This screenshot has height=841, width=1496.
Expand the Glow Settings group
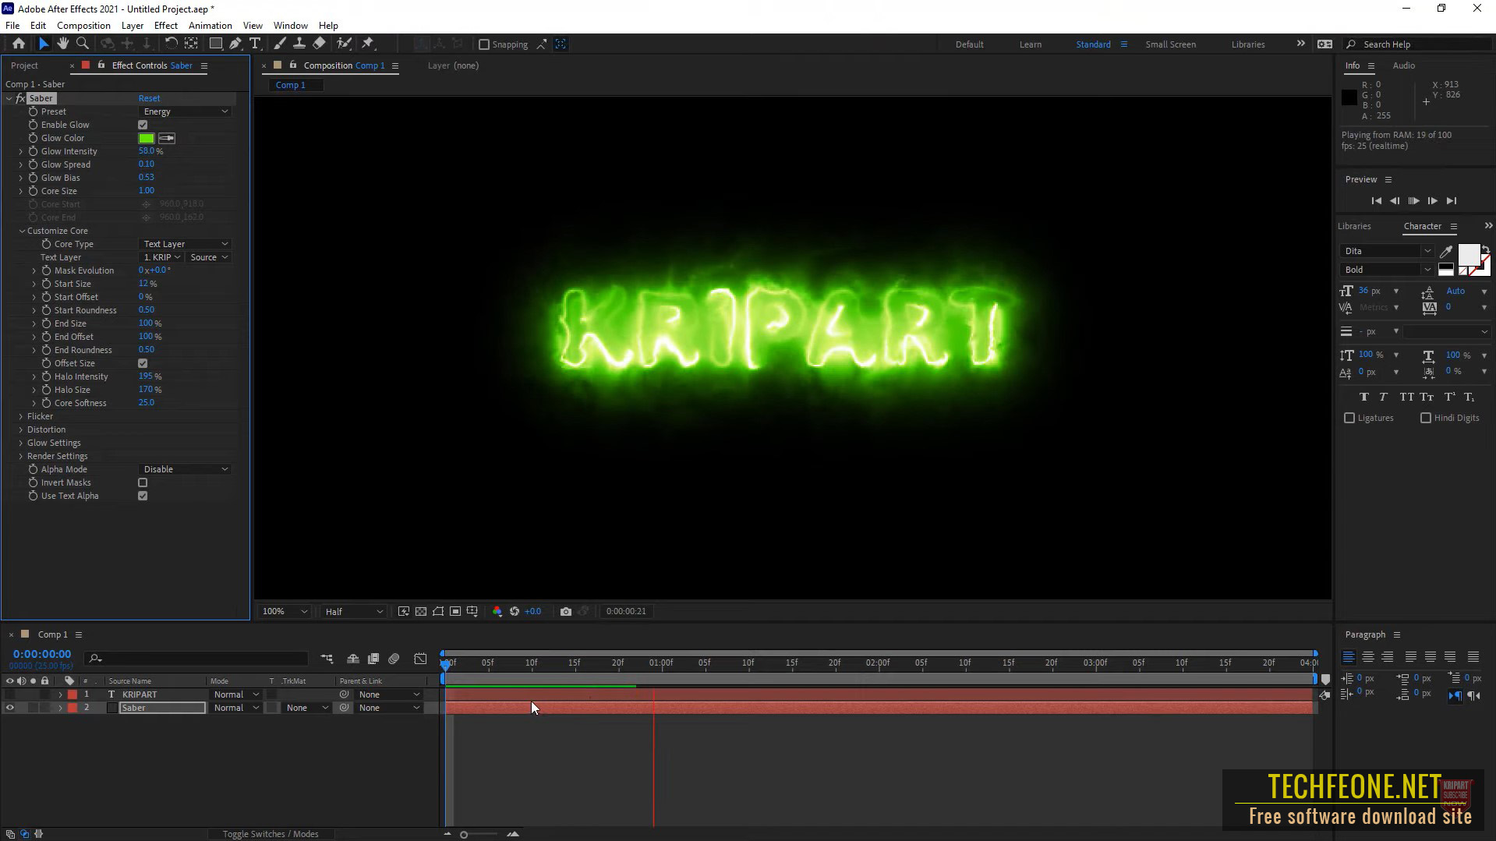pos(21,442)
